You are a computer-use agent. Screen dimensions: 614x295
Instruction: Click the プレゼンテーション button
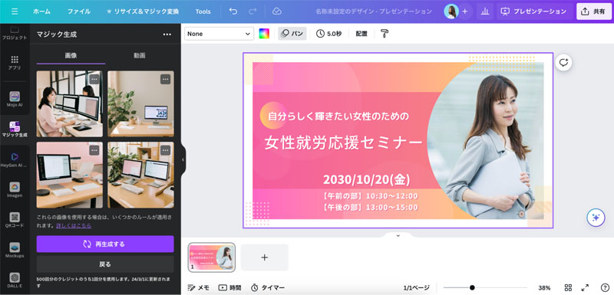pos(533,11)
